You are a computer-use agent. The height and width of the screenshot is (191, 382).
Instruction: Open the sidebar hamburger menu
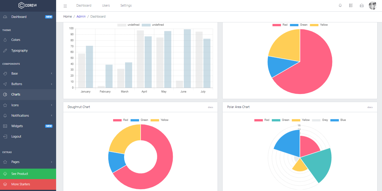point(65,5)
